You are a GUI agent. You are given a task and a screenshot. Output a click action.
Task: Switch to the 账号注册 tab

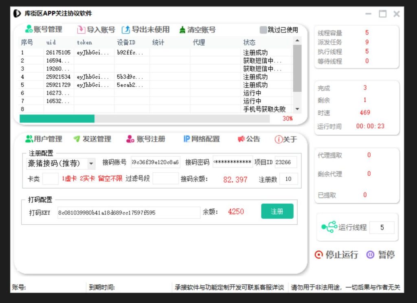pyautogui.click(x=146, y=139)
